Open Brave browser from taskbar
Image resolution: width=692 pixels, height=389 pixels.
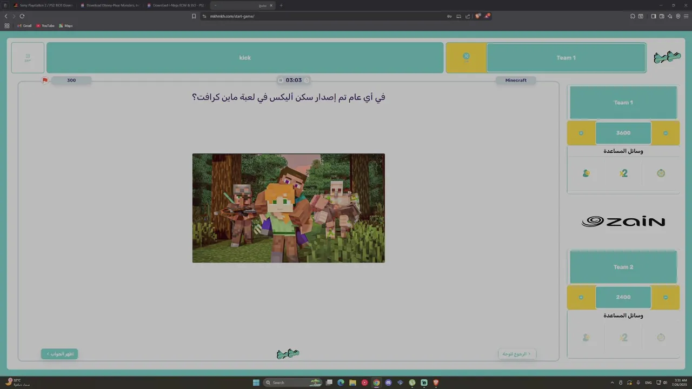click(x=436, y=383)
